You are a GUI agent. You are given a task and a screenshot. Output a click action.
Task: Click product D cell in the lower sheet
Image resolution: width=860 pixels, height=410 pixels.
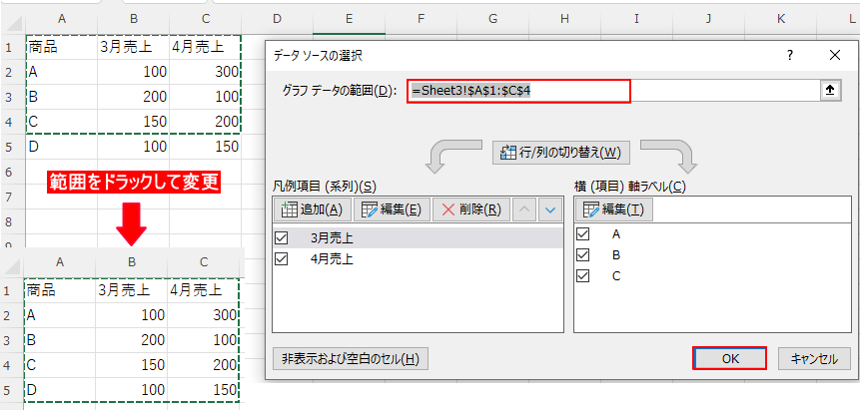point(60,389)
